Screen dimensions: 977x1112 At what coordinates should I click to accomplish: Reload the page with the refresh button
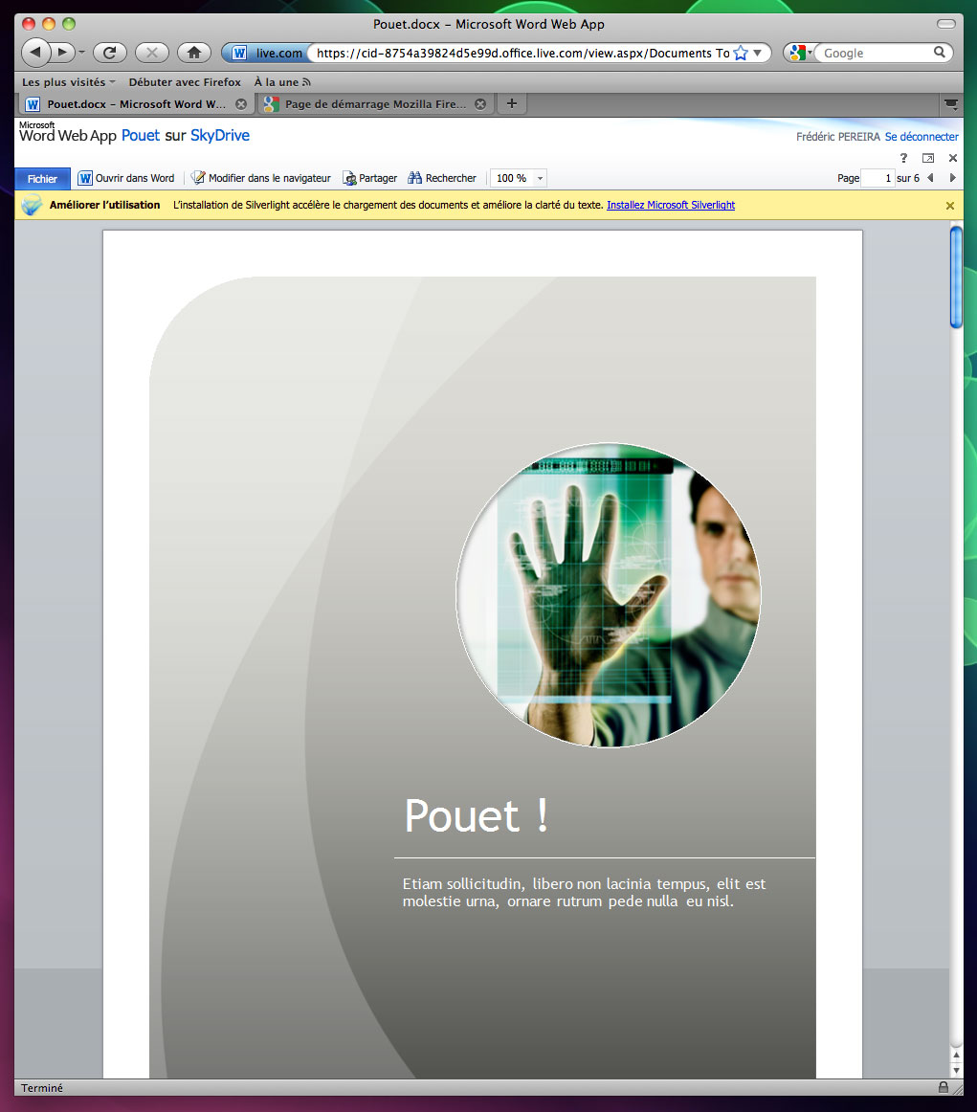(109, 53)
